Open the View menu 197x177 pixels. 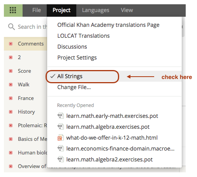(x=127, y=11)
